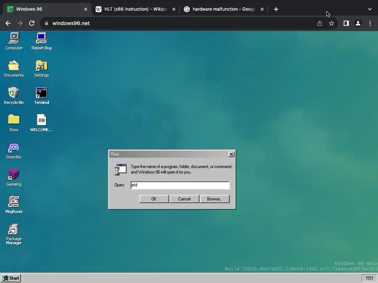
Task: Select the Recycle Bin icon
Action: pyautogui.click(x=14, y=95)
